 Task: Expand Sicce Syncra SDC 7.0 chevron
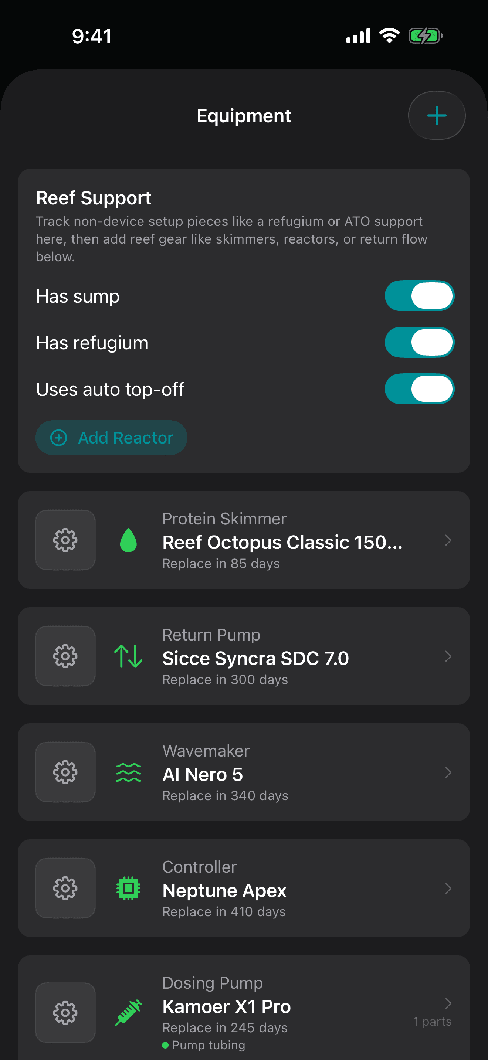coord(448,656)
